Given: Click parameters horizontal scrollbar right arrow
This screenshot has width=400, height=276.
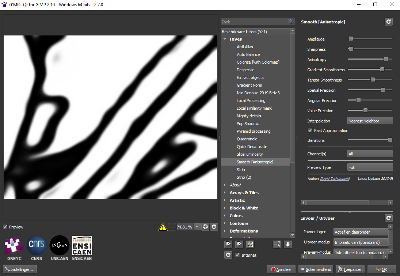Looking at the screenshot, I should (390, 203).
